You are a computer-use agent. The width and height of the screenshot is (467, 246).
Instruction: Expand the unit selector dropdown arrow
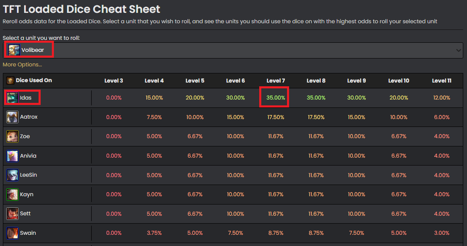(458, 50)
